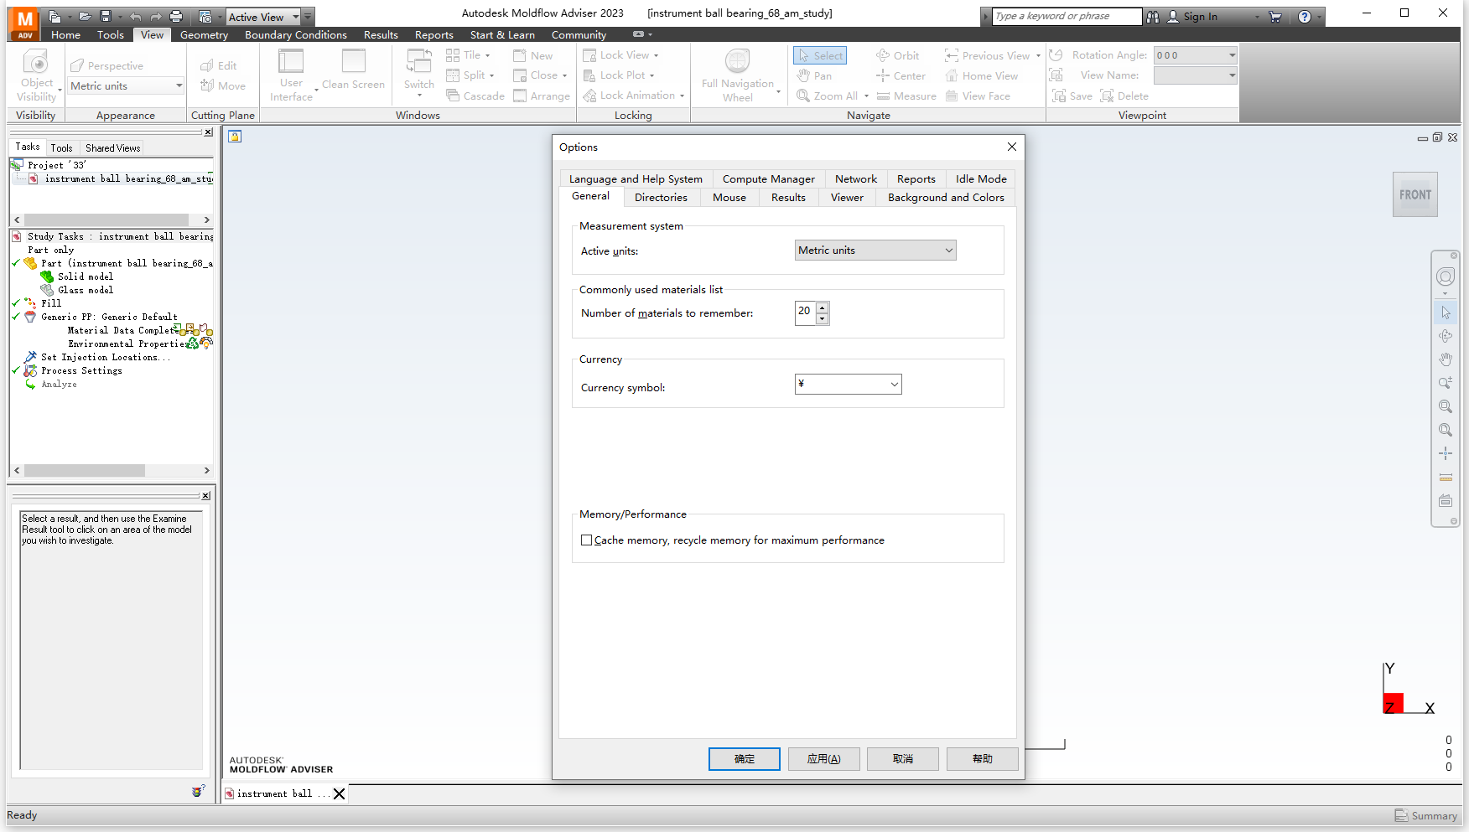This screenshot has height=832, width=1469.
Task: Enable Cache memory checkbox
Action: tap(587, 540)
